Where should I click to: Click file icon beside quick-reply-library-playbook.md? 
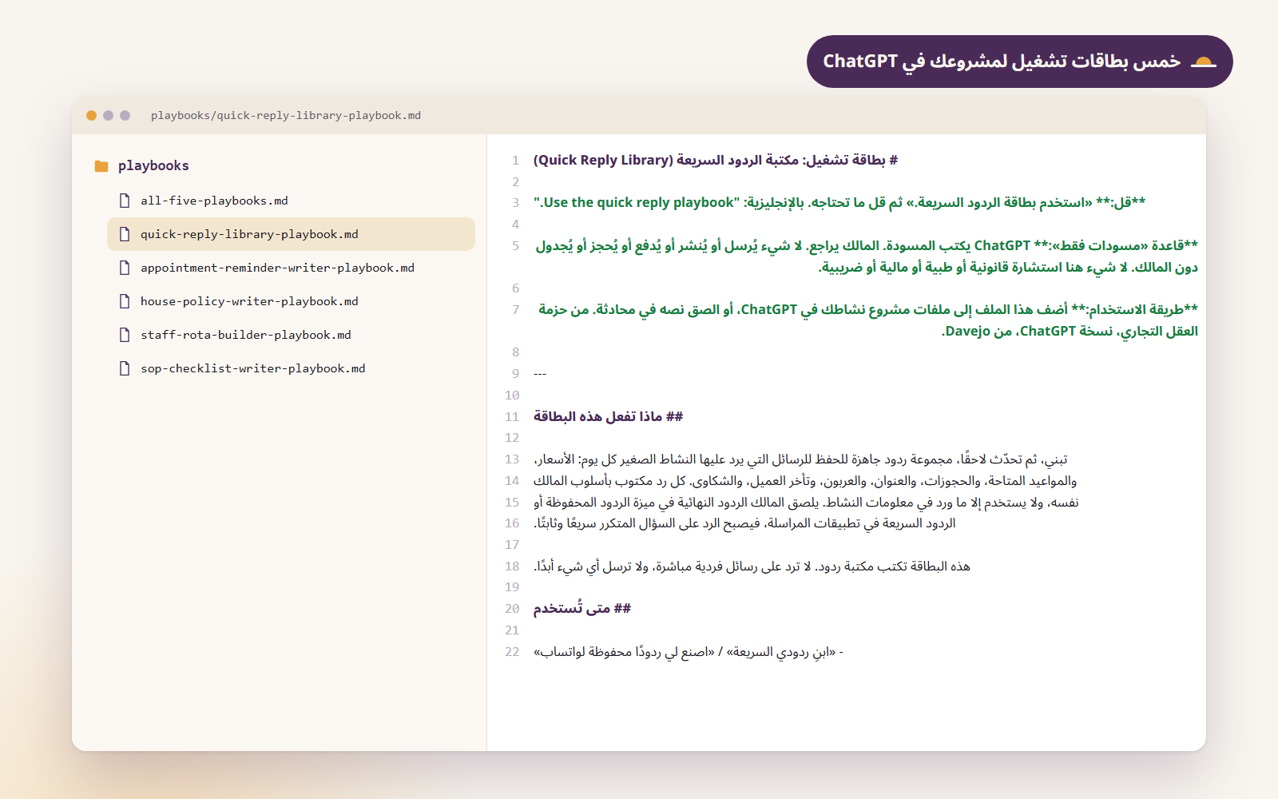click(125, 234)
